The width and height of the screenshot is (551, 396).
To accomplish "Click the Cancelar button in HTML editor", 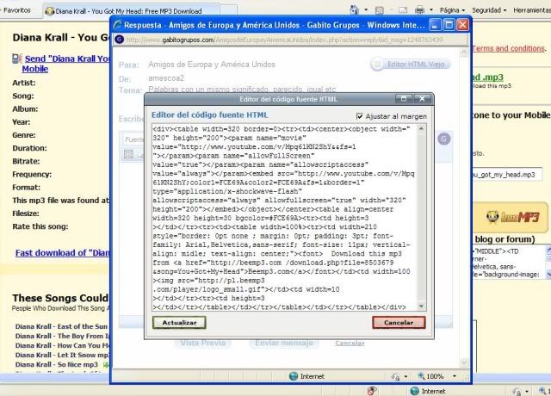I will tap(399, 322).
